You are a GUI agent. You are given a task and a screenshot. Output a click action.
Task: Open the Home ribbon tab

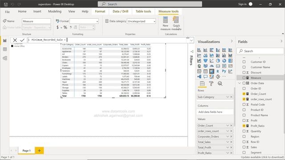[22, 12]
